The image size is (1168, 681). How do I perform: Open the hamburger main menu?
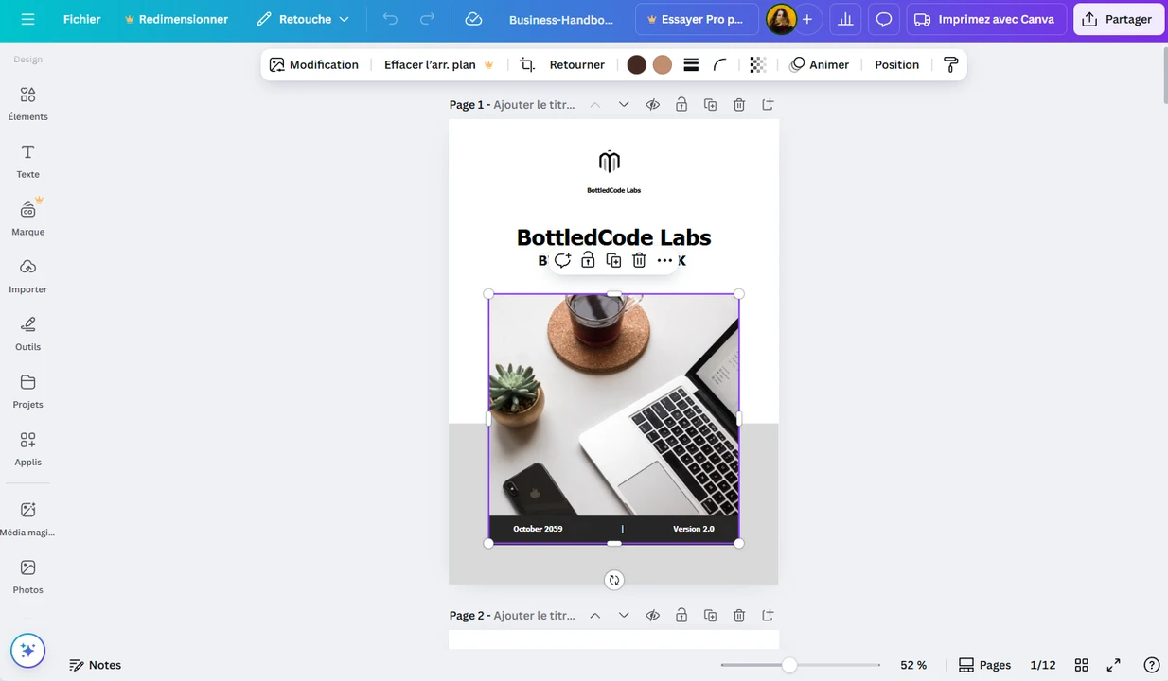point(27,19)
